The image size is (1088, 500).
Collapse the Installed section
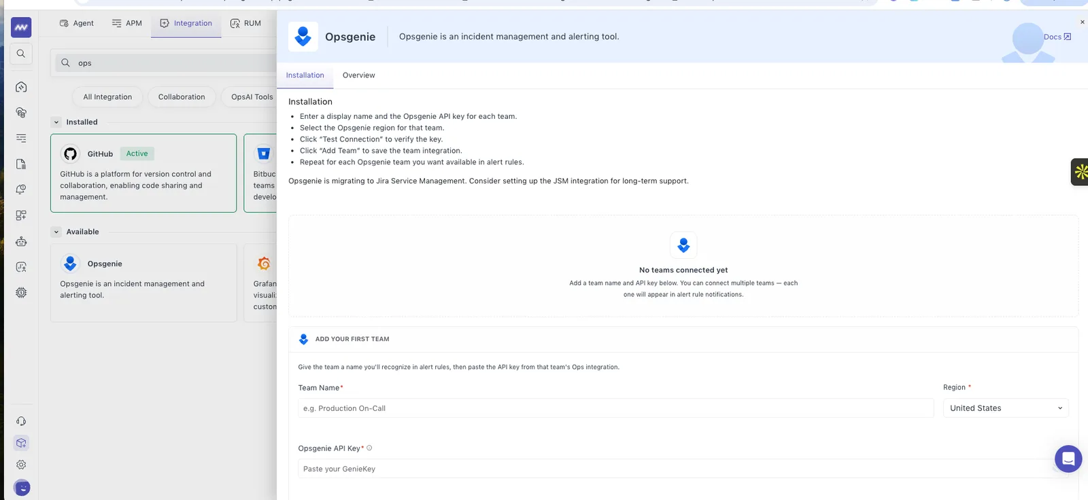56,122
